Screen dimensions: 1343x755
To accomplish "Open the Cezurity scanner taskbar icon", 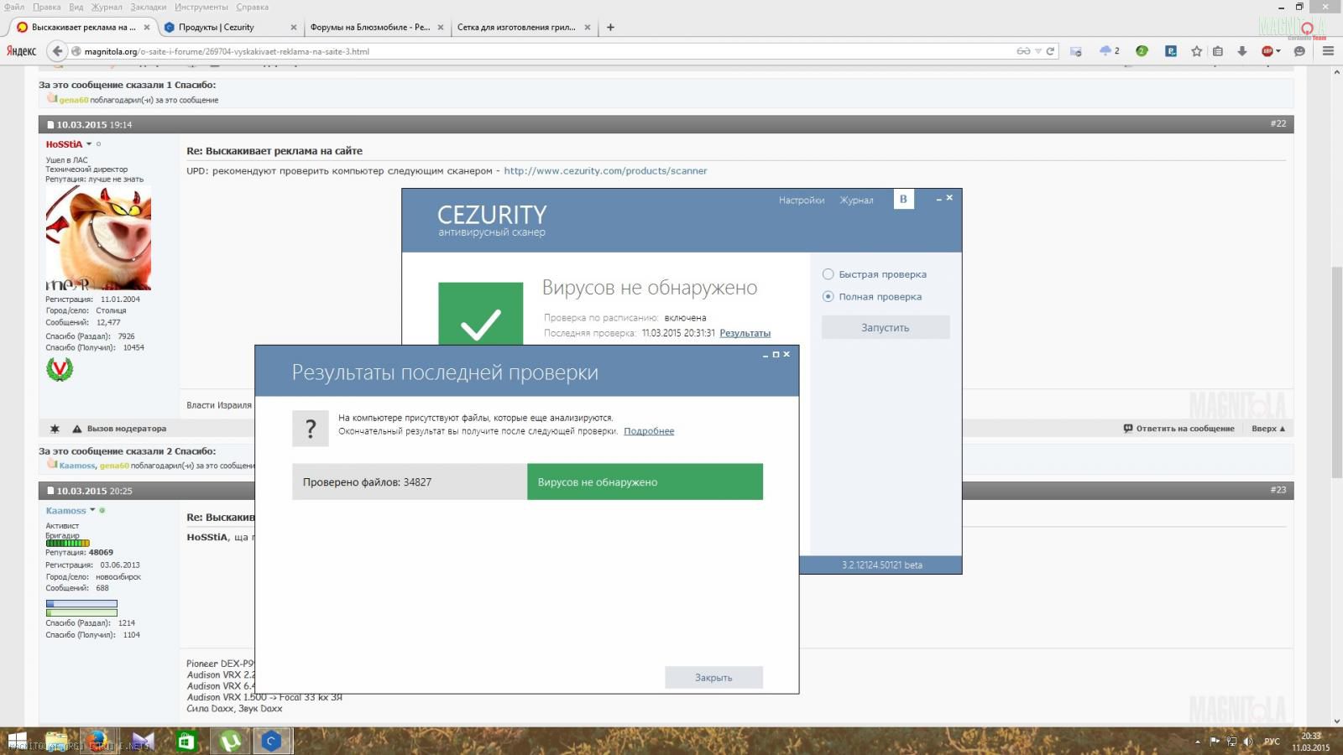I will click(x=270, y=742).
